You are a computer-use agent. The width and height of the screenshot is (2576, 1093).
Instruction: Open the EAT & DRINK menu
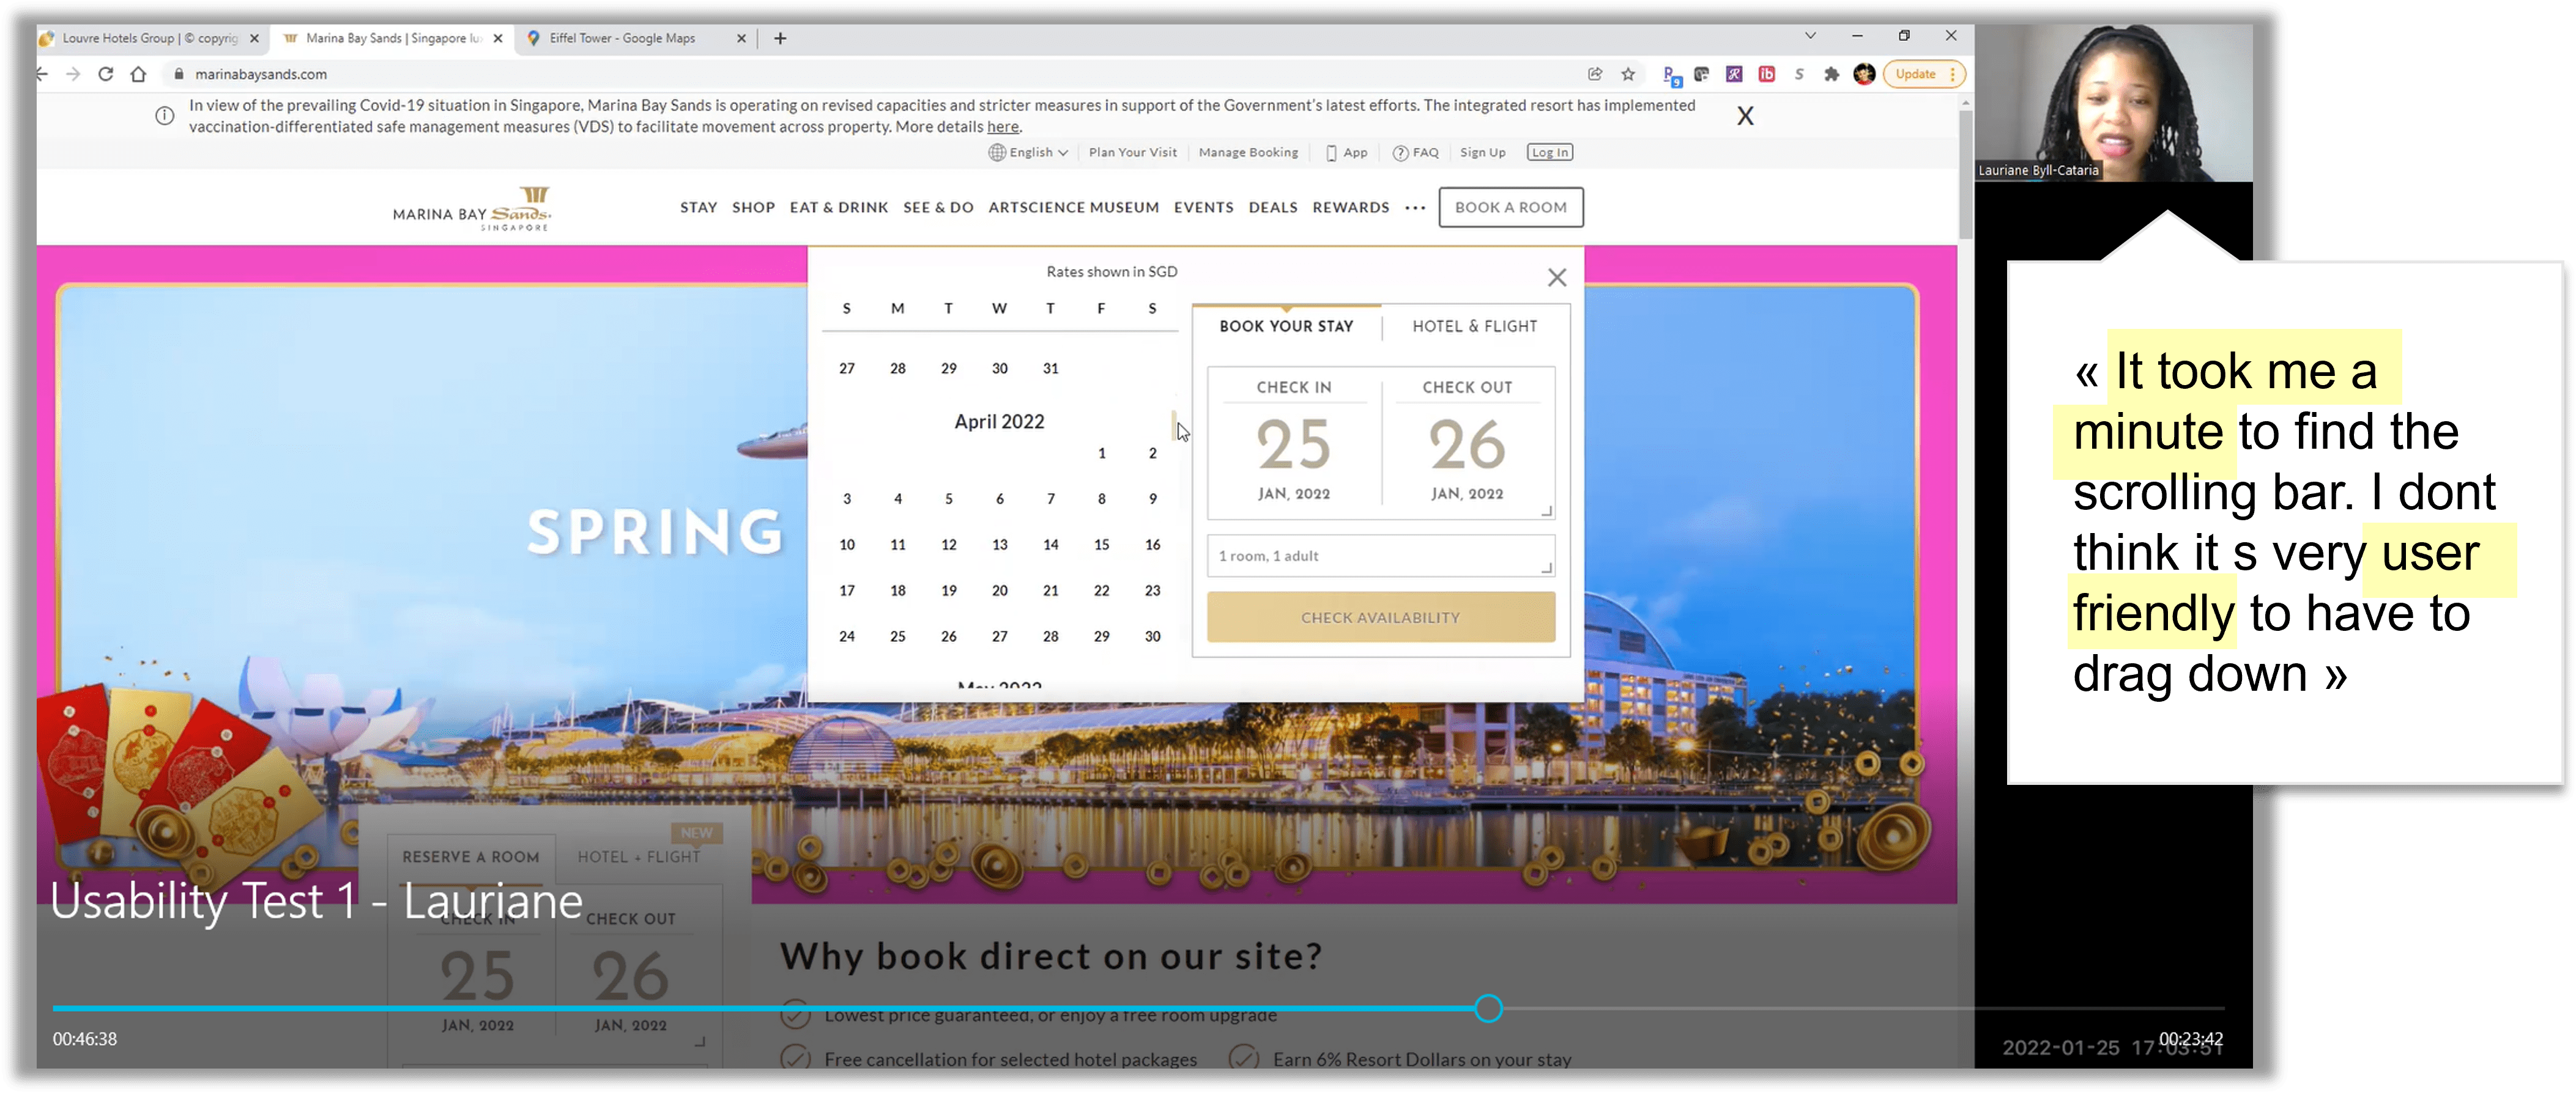[x=838, y=207]
